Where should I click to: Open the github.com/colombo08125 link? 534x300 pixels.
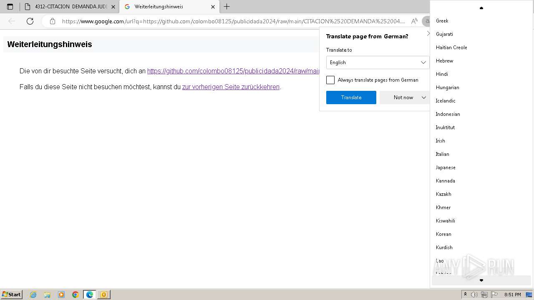(x=234, y=71)
